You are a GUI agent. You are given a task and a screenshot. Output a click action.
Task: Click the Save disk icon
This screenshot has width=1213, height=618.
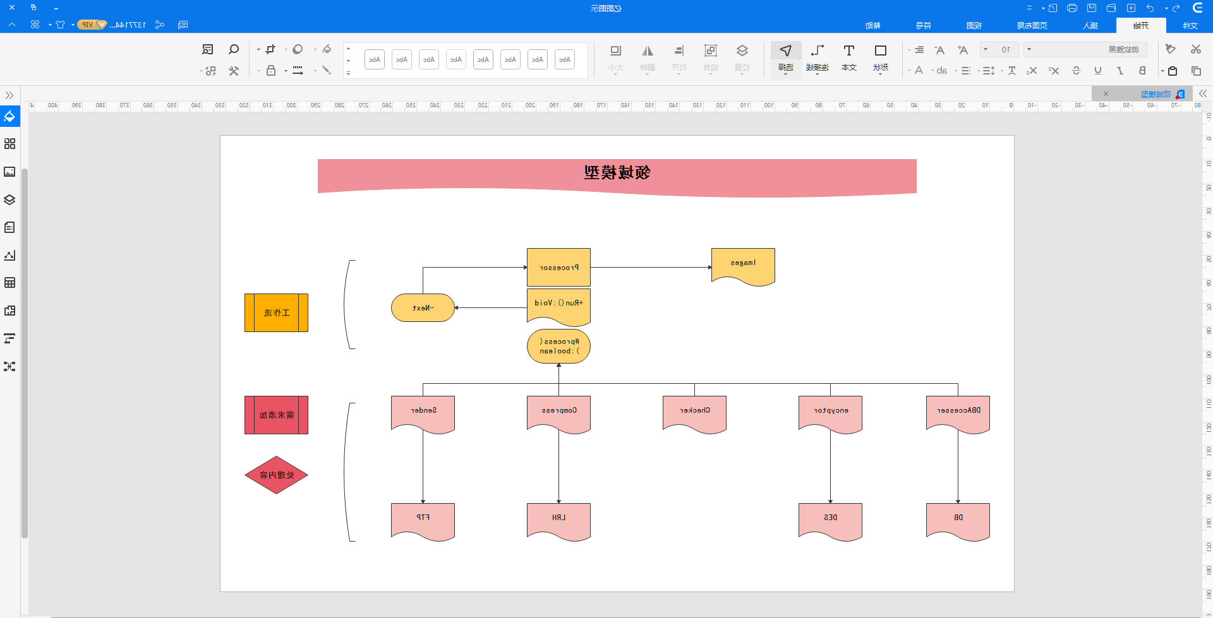[x=1091, y=8]
